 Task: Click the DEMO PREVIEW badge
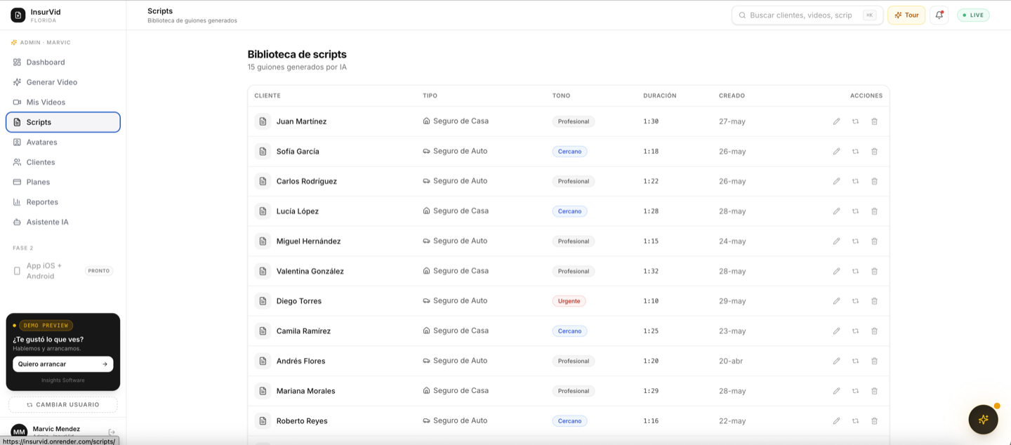click(x=46, y=326)
